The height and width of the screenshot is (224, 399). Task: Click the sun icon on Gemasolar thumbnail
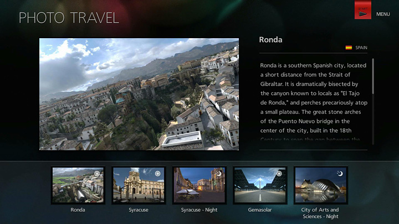(x=279, y=174)
